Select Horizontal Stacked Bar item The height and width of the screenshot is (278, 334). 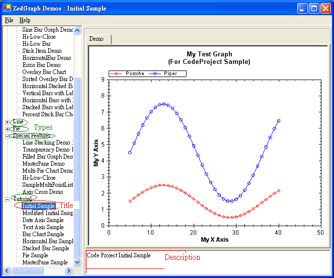coord(47,86)
